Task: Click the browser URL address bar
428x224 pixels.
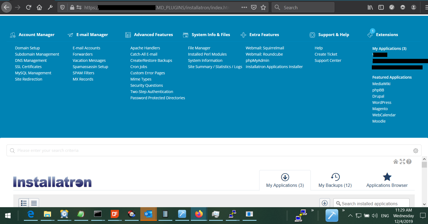Action: (163, 7)
